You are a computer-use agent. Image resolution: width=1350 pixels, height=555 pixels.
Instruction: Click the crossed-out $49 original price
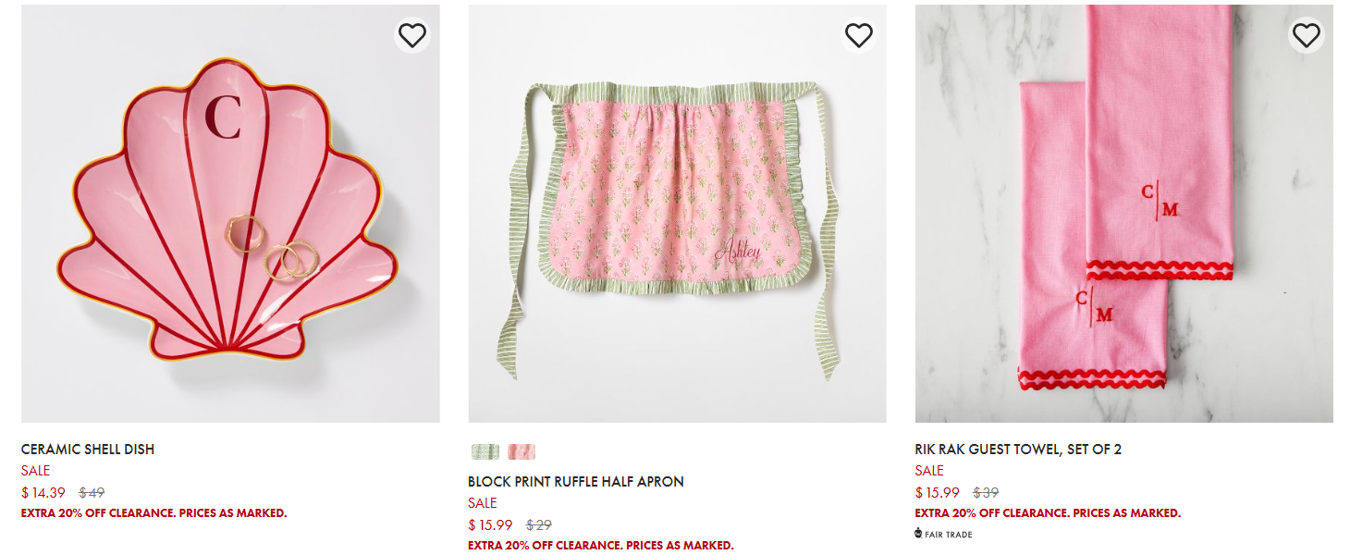(92, 493)
